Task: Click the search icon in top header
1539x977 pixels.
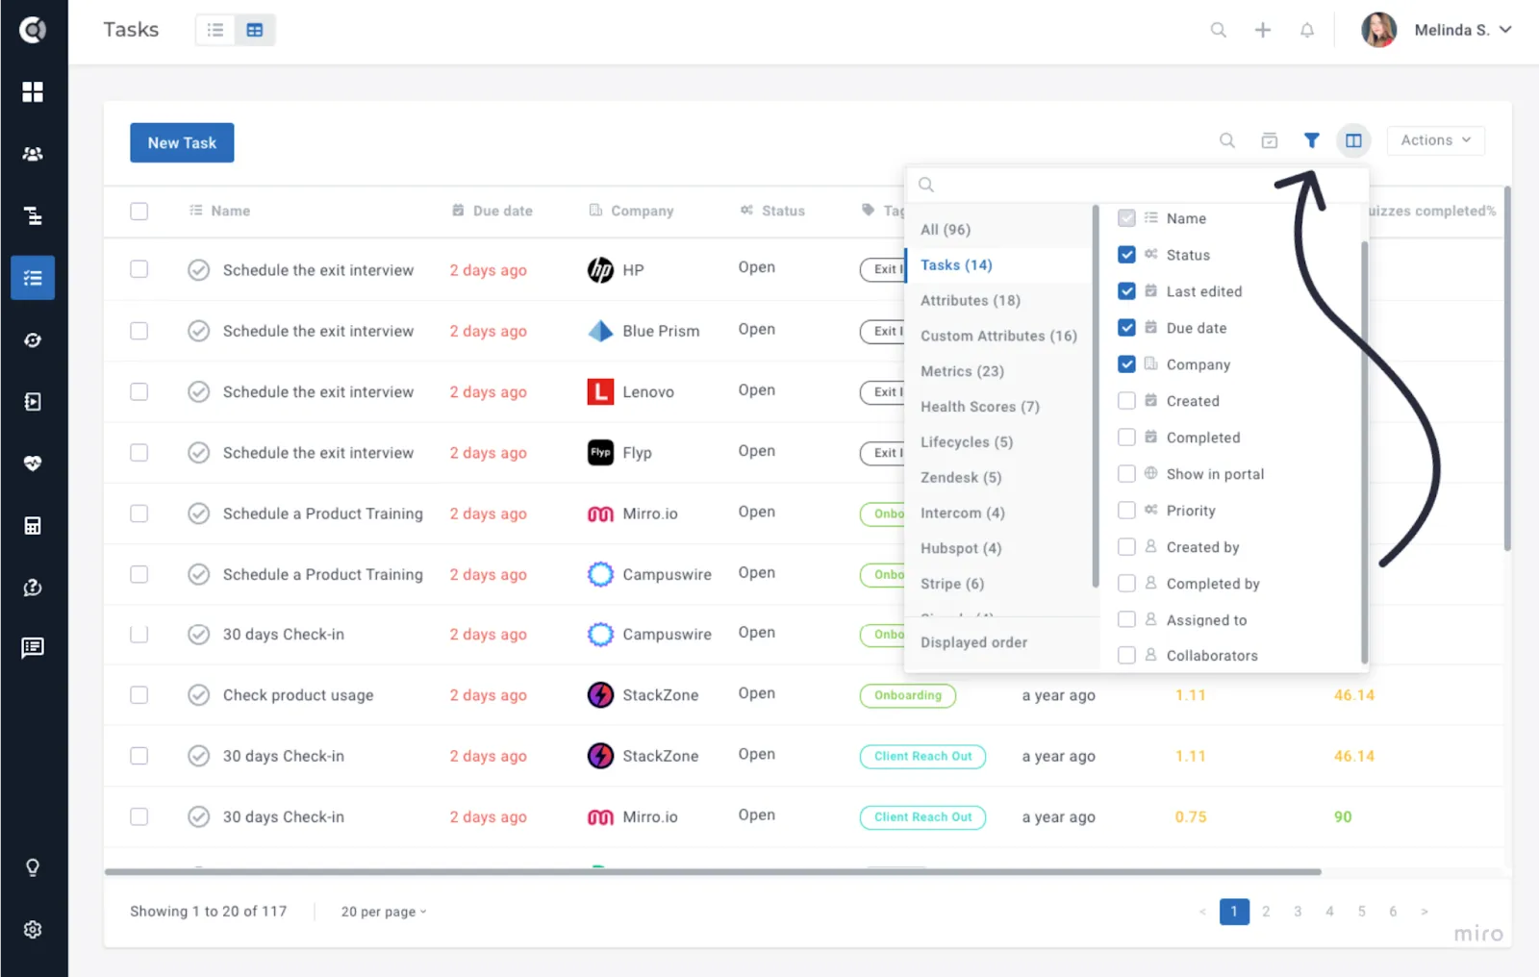Action: 1219,30
